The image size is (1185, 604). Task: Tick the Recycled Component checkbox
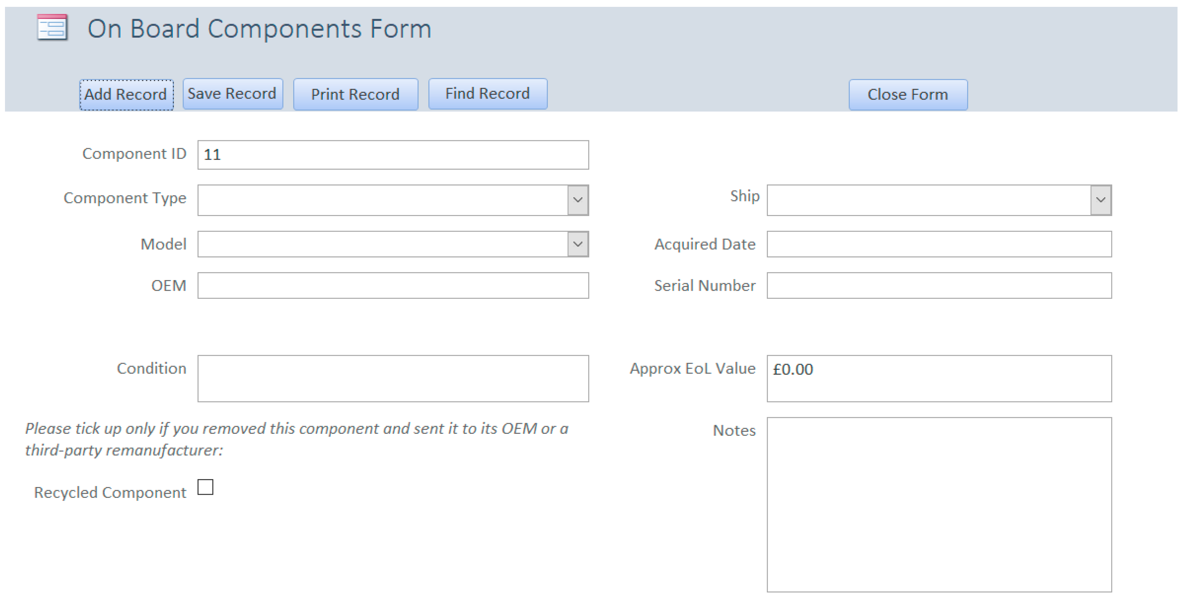[205, 487]
